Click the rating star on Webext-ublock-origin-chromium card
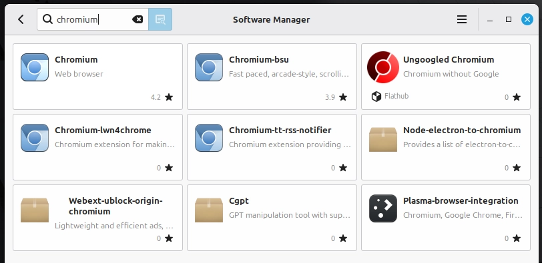Screen dimensions: 542x263 169,238
